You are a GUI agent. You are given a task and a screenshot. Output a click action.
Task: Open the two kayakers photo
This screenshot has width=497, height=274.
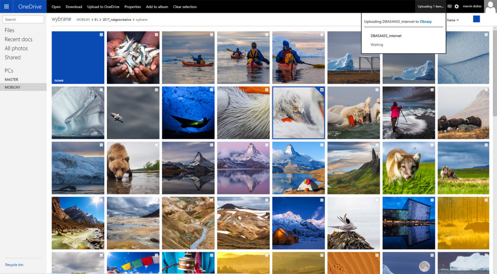click(x=244, y=57)
